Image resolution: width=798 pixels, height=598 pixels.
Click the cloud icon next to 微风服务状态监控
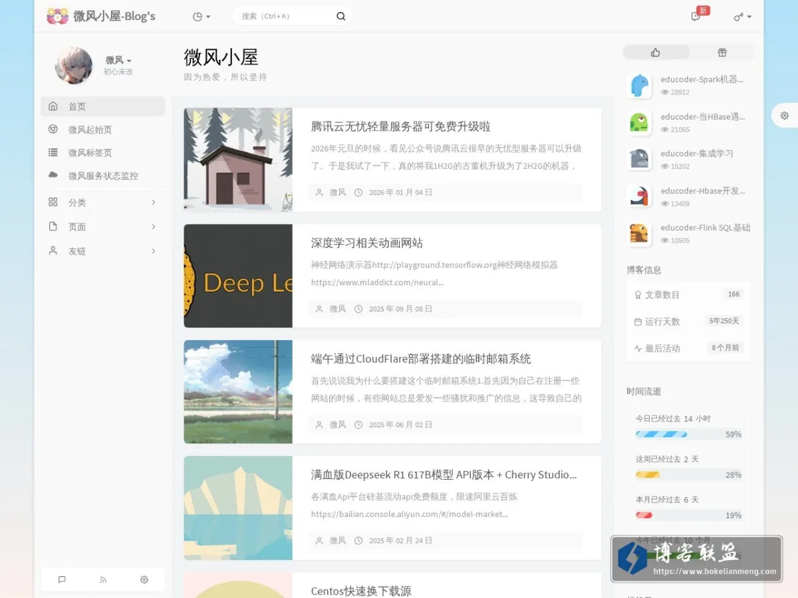tap(53, 175)
